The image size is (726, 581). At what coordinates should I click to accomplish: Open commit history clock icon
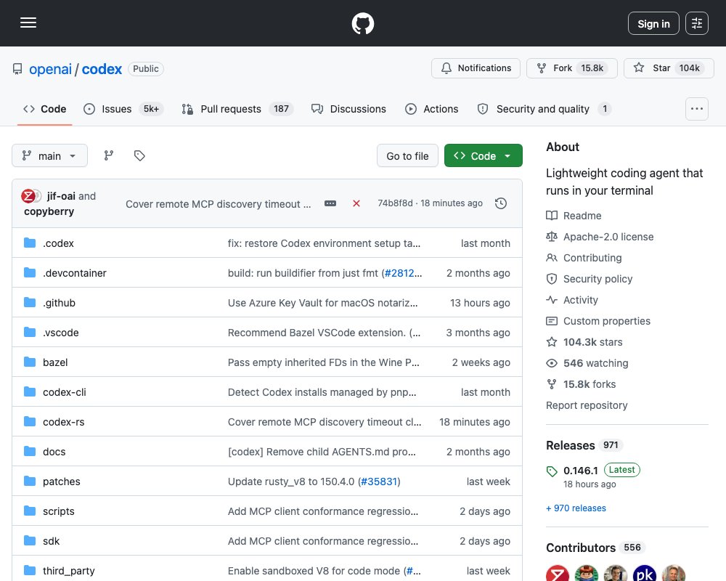tap(500, 203)
